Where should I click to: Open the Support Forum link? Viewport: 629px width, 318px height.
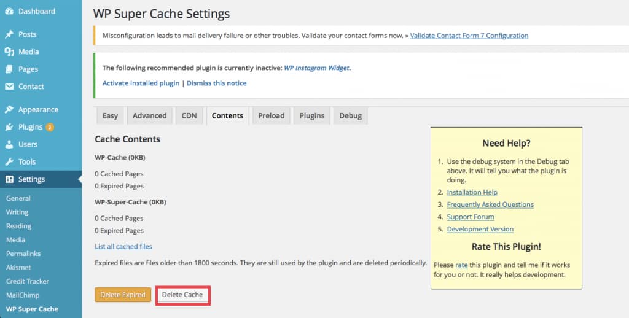click(x=471, y=217)
